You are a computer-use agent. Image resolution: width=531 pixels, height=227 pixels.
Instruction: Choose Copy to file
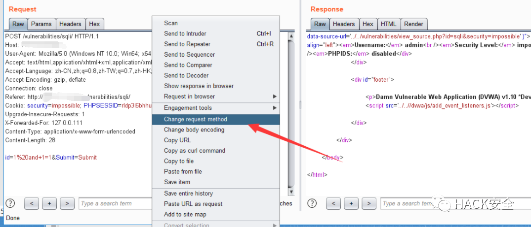coord(216,161)
